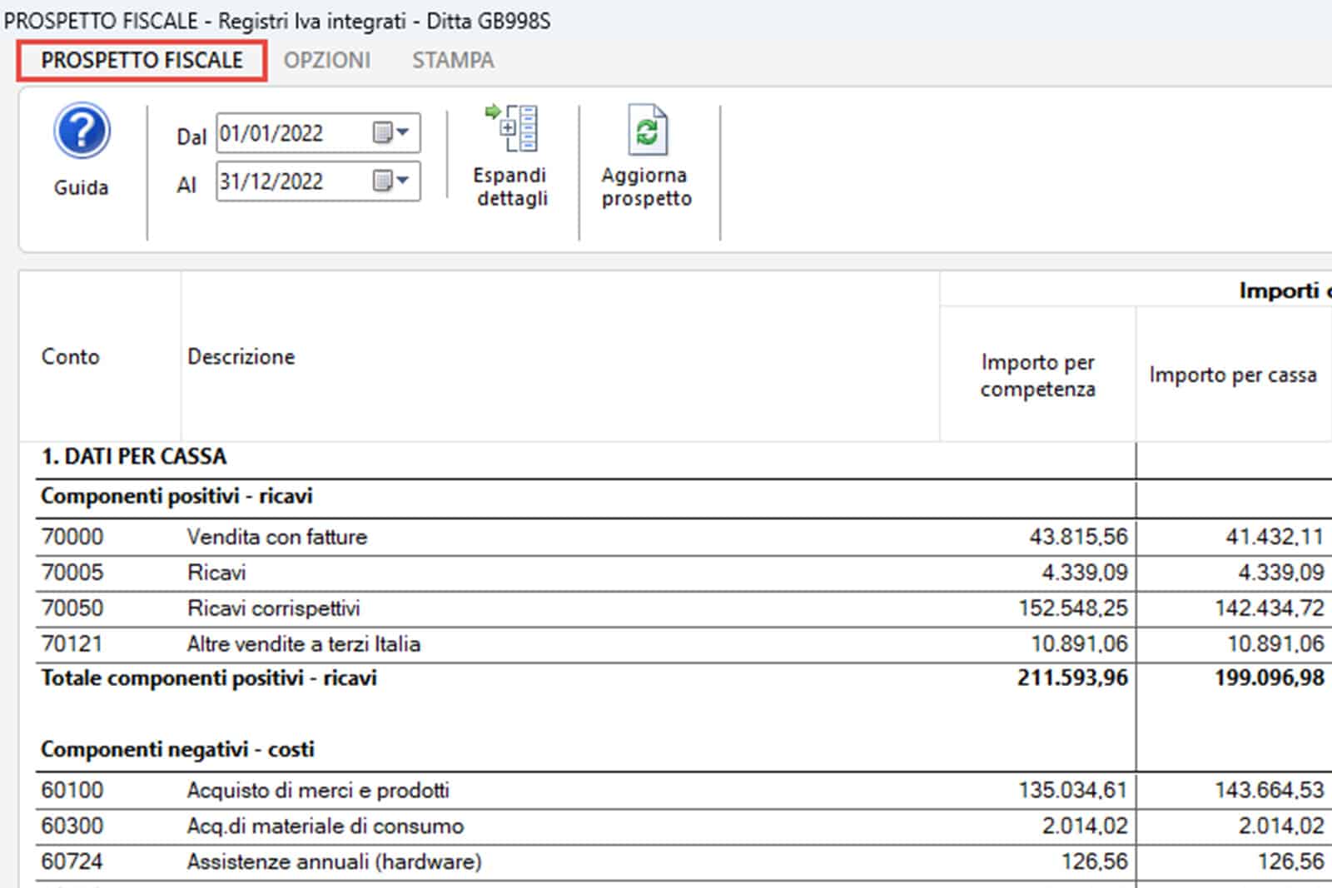Click the Guida help question mark icon
Viewport: 1332px width, 888px height.
82,132
